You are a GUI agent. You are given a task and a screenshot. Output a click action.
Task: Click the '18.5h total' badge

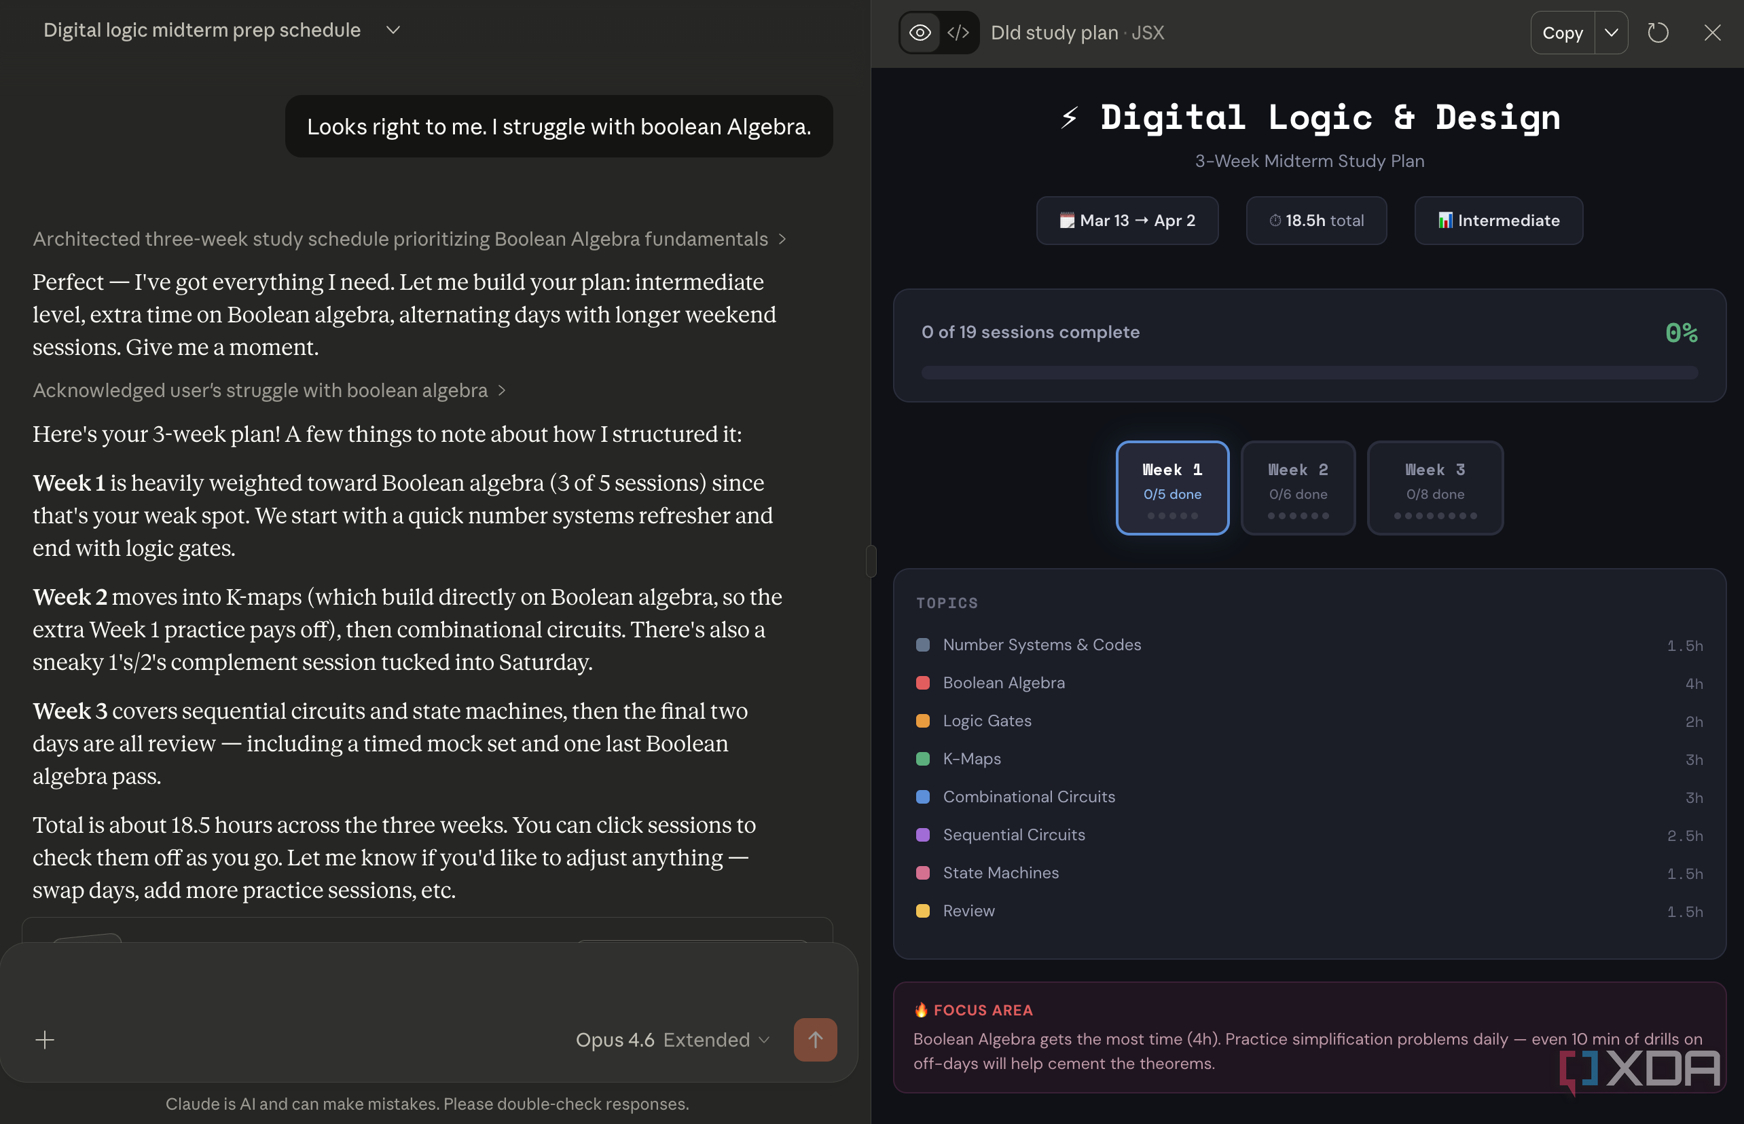click(x=1316, y=221)
